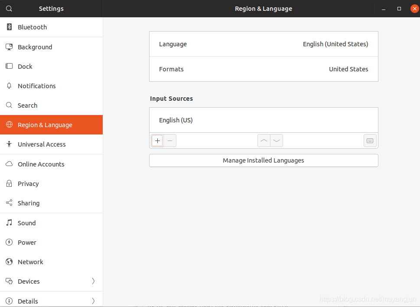Viewport: 420px width, 307px height.
Task: Click the Sharing nodes icon
Action: pos(9,203)
